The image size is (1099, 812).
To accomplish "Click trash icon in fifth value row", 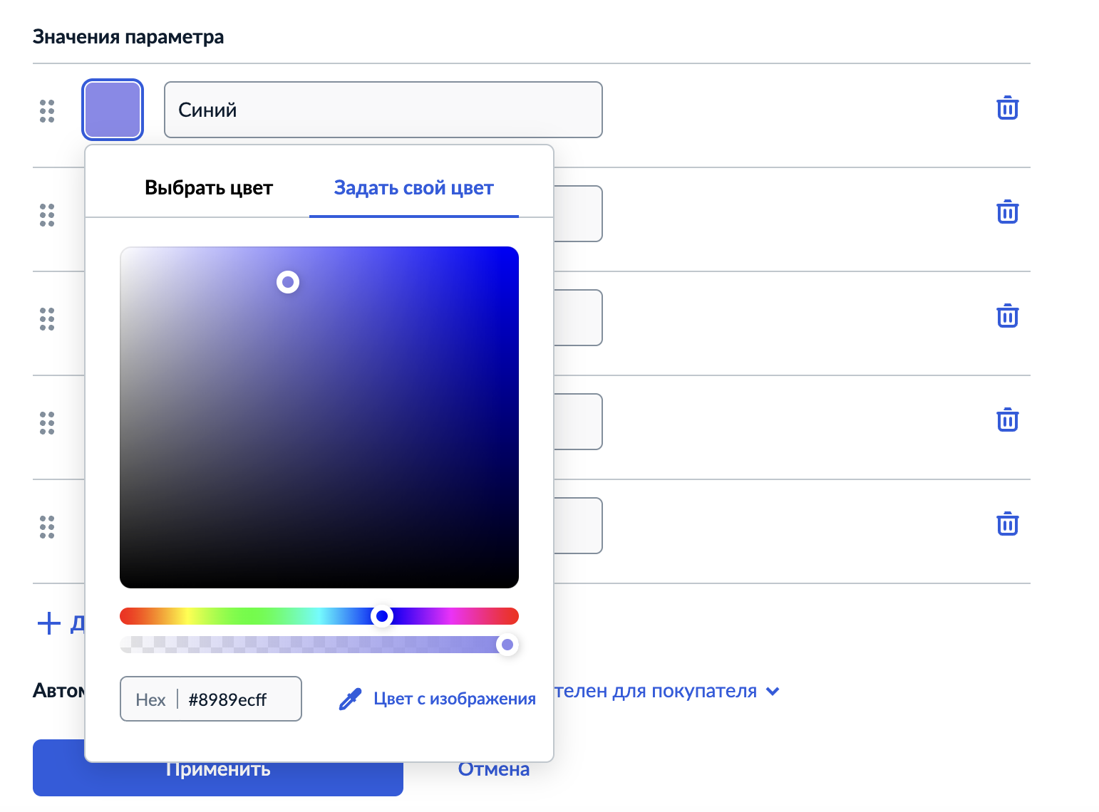I will coord(1007,524).
